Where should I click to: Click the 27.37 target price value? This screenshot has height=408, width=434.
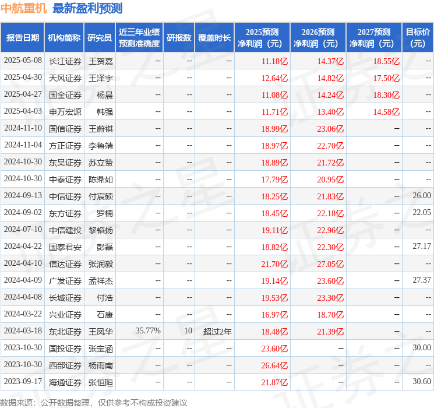pyautogui.click(x=421, y=280)
